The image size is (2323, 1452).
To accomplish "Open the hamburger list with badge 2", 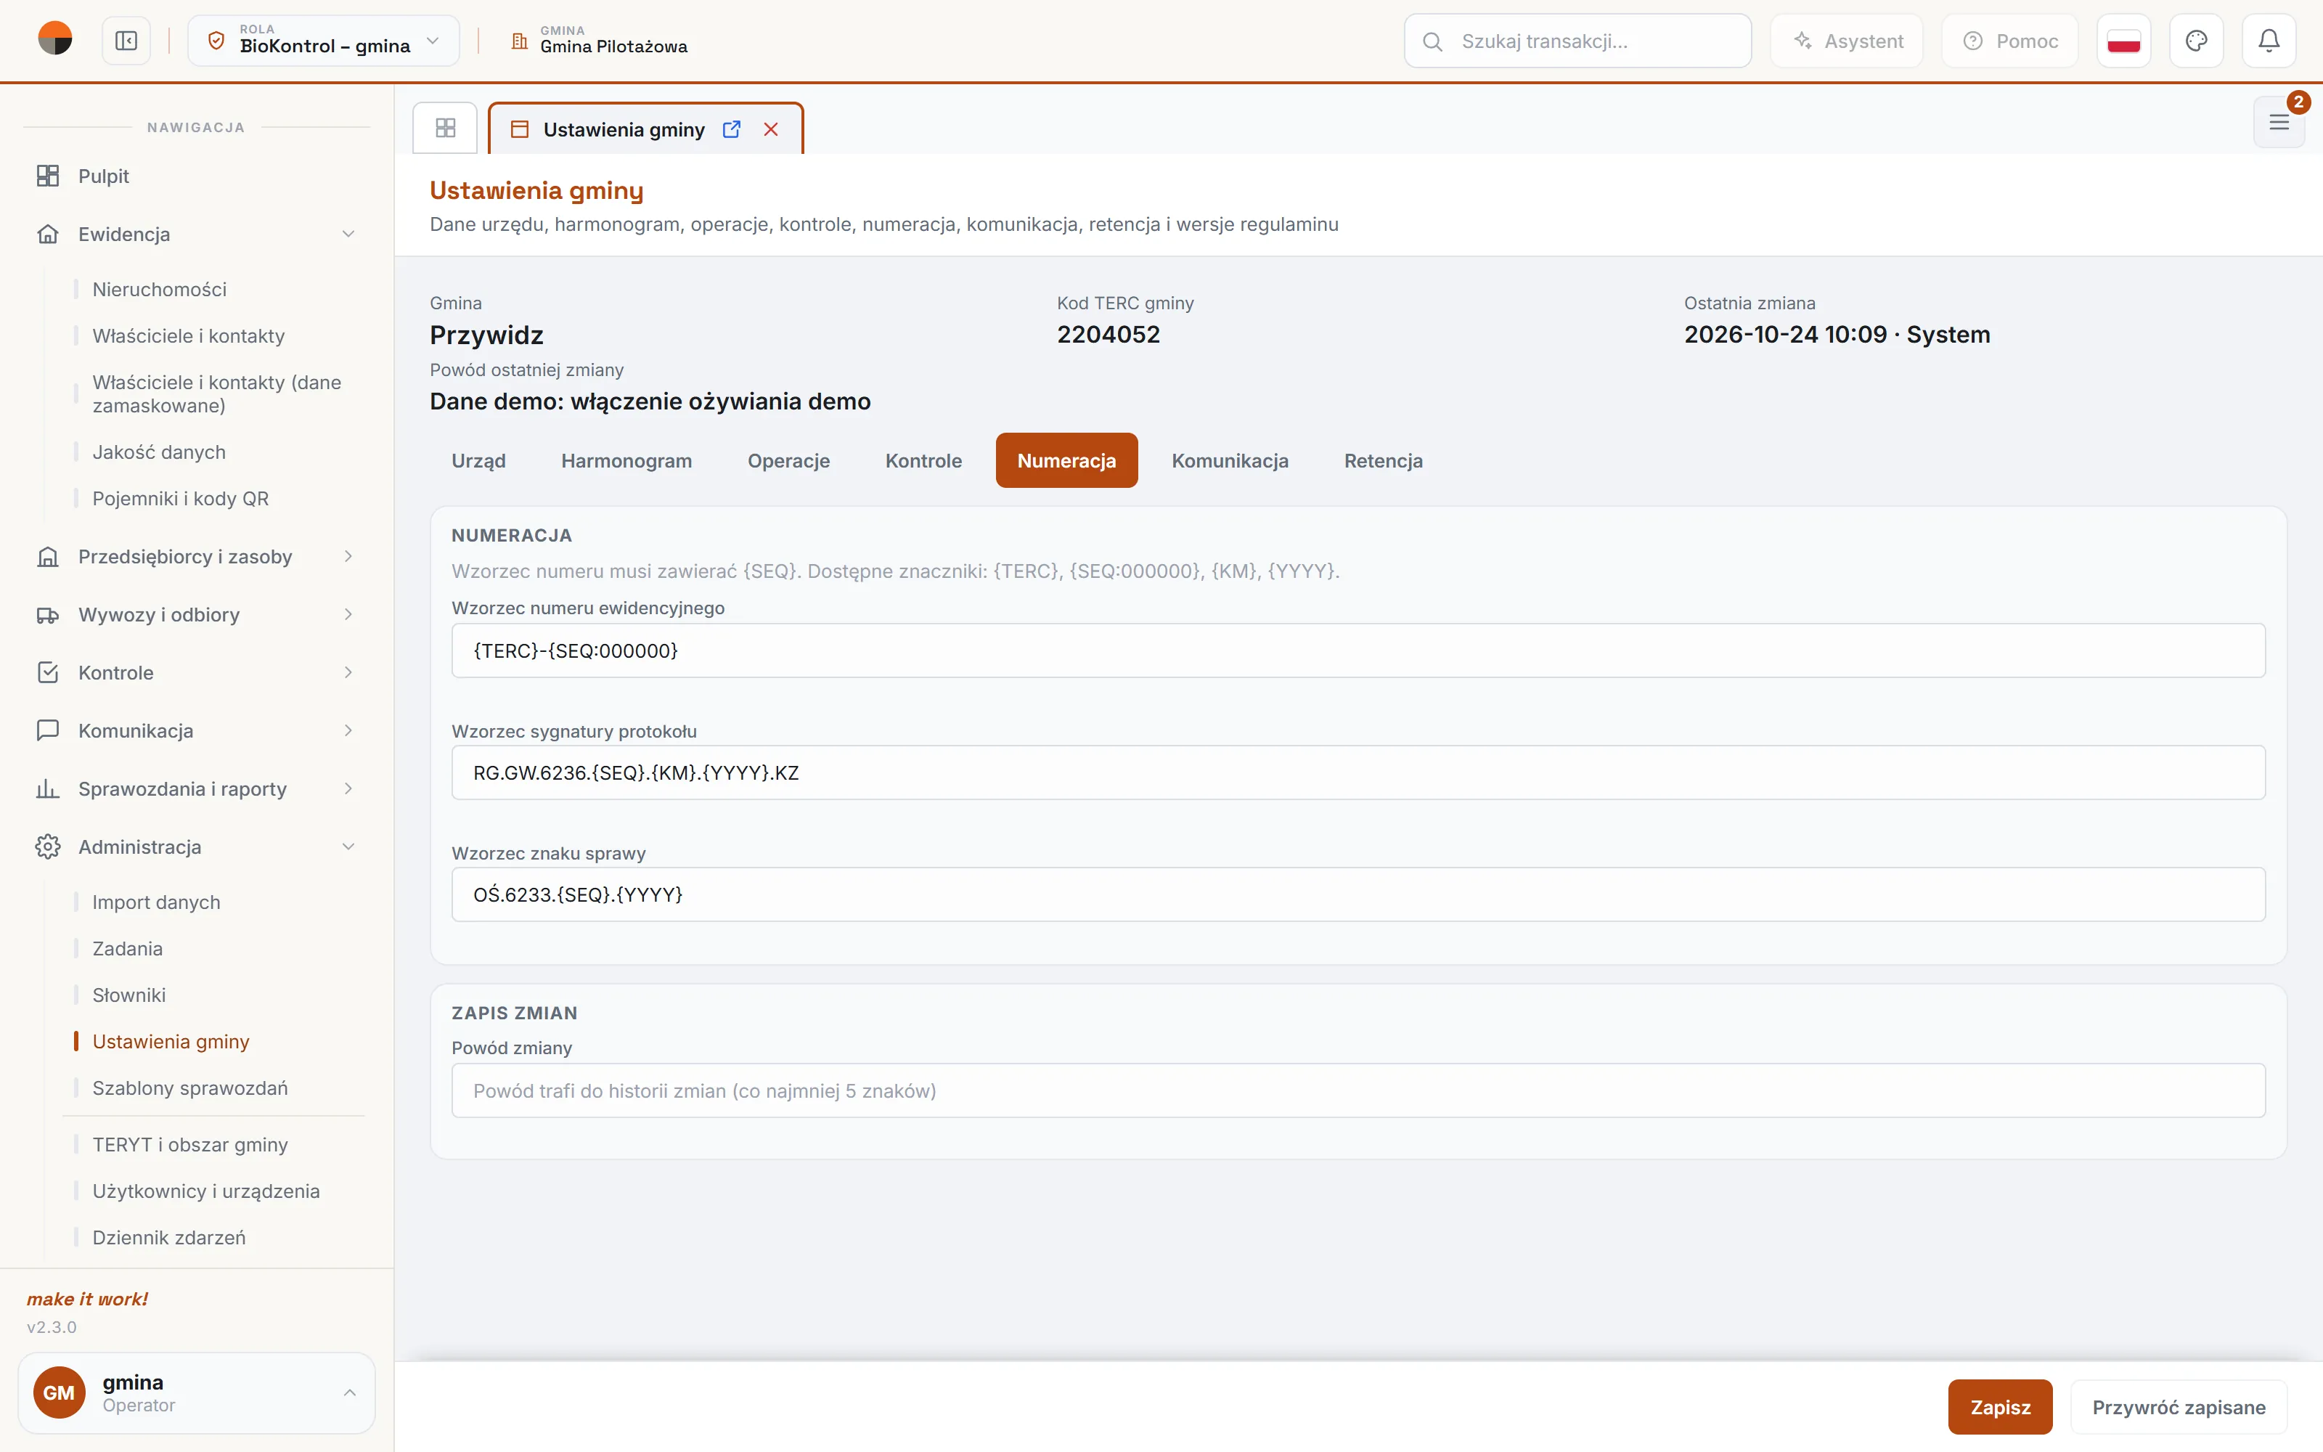I will (x=2279, y=122).
